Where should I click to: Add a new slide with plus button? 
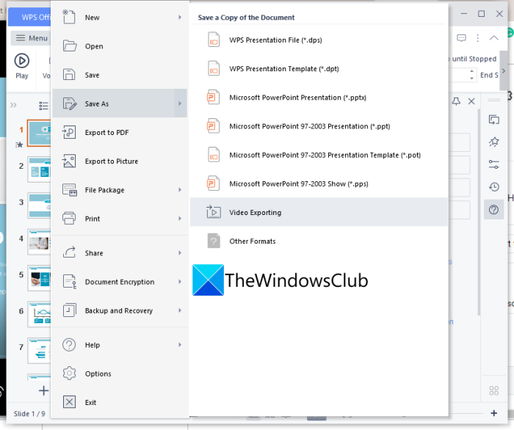(x=43, y=390)
